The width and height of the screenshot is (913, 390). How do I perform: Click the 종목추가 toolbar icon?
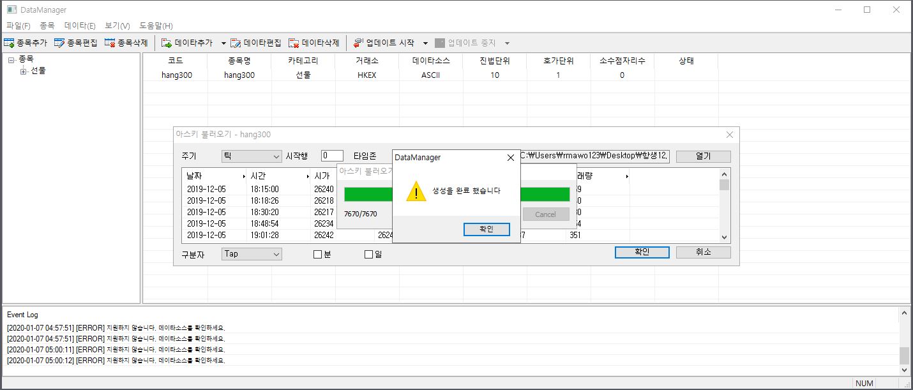pyautogui.click(x=10, y=43)
